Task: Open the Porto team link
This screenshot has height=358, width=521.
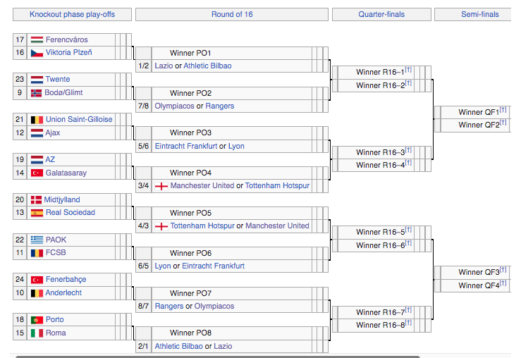Action: click(x=55, y=319)
